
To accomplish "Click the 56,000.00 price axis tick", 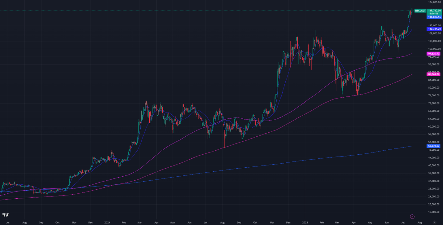I will 434,134.
